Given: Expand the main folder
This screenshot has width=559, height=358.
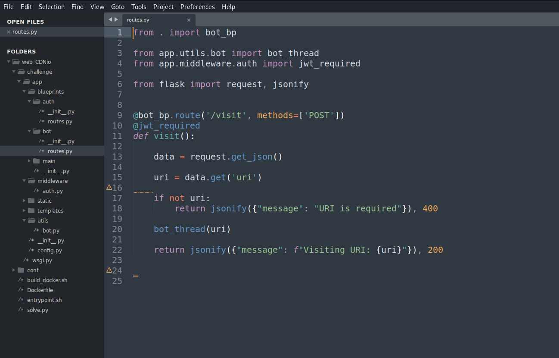Looking at the screenshot, I should click(x=29, y=161).
